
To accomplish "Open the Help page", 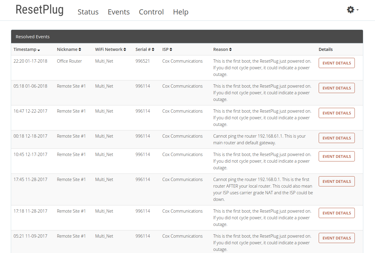I will [181, 12].
